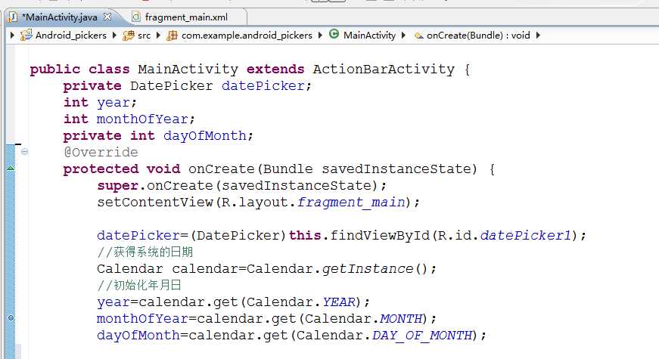Click the comment //获得系统的日期
Viewport: 659px width, 359px height.
[145, 252]
